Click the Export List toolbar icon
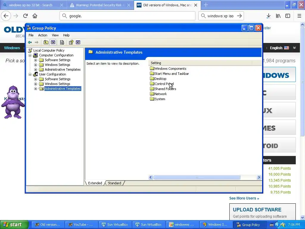This screenshot has height=229, width=305. [x=62, y=42]
